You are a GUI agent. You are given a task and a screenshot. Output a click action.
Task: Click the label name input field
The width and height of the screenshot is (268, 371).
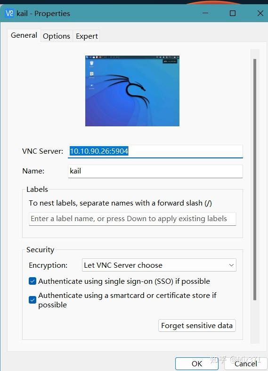tap(132, 219)
